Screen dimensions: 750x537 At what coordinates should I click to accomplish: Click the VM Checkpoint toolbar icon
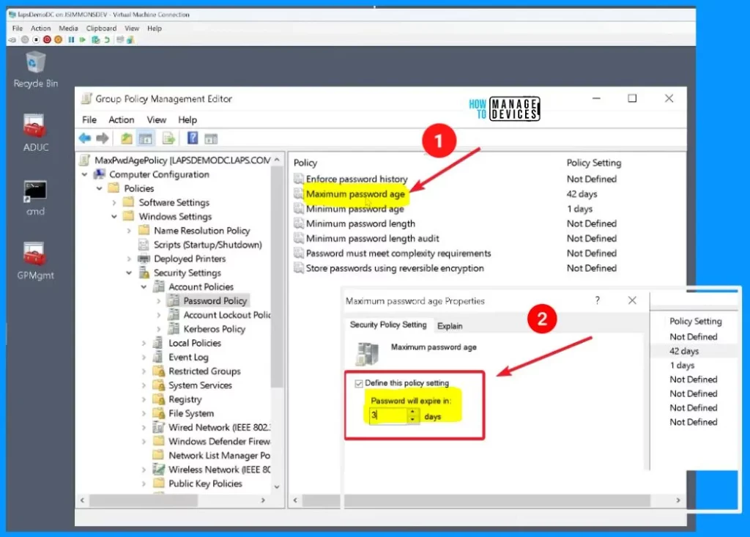coord(96,40)
